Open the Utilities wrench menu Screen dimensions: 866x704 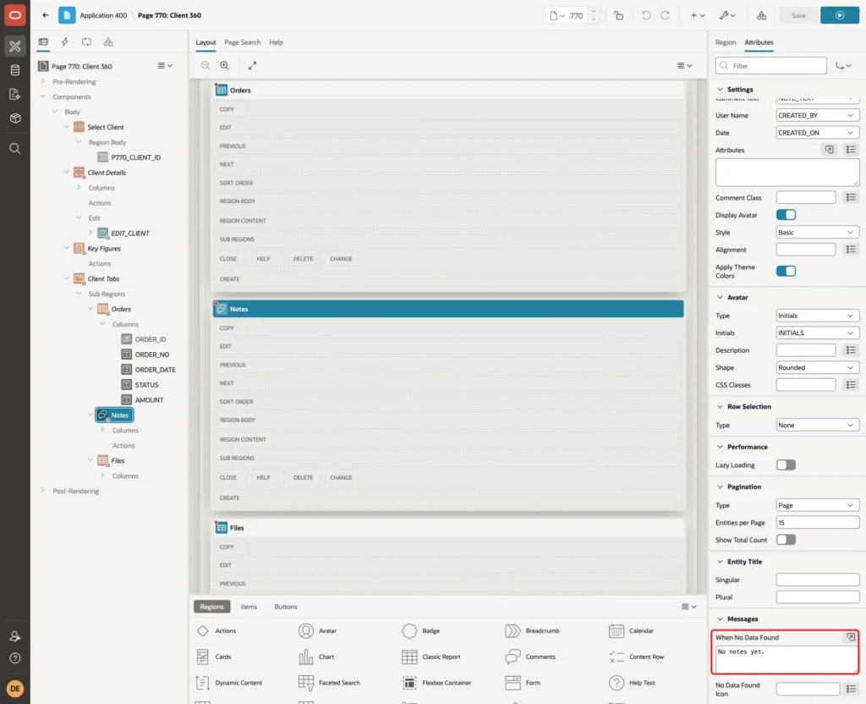pos(726,15)
